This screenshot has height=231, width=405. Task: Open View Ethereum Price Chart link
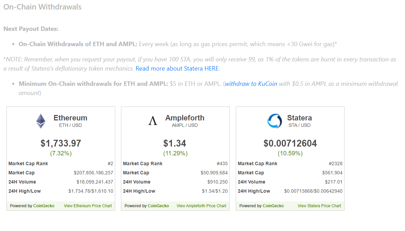point(88,206)
